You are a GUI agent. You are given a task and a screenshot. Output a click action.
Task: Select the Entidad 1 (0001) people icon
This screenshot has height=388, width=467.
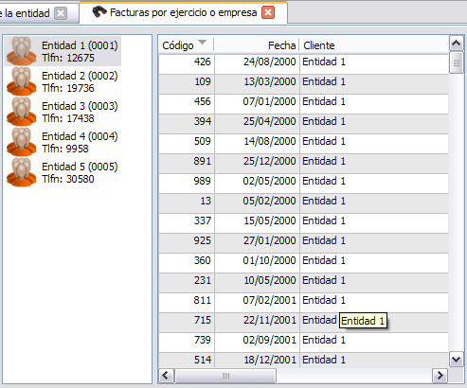point(22,51)
